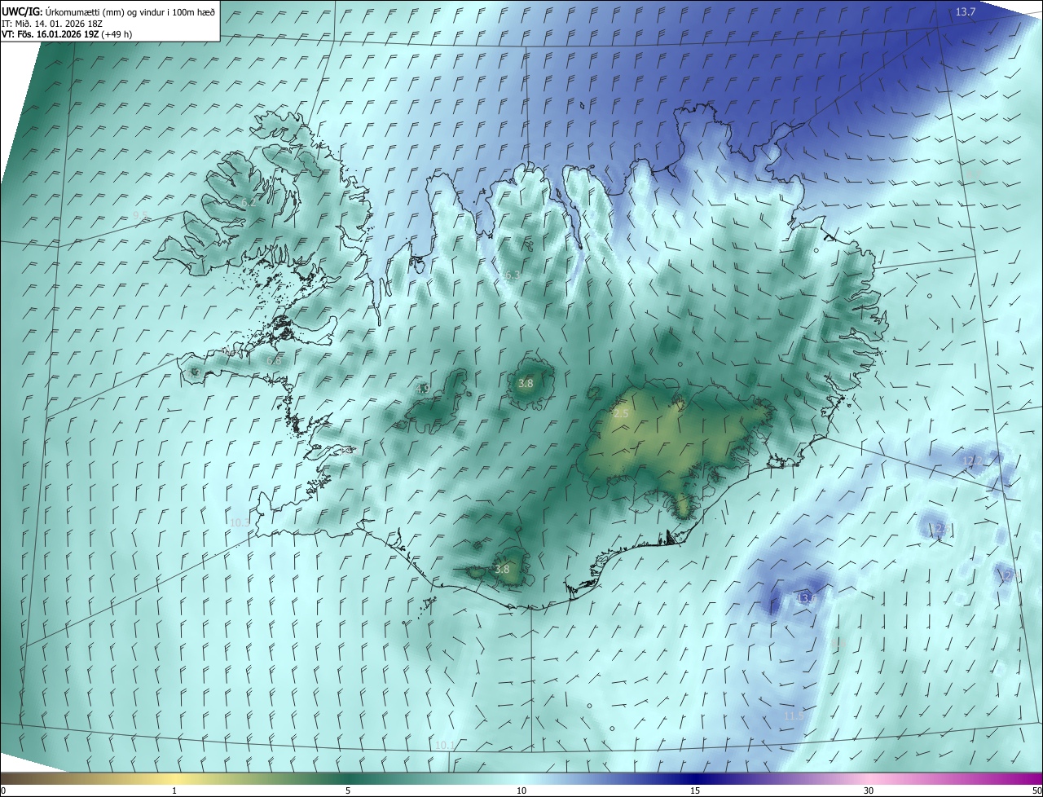Viewport: 1043px width, 797px height.
Task: Click the 9.5 value west of Westfjords
Action: pos(140,216)
